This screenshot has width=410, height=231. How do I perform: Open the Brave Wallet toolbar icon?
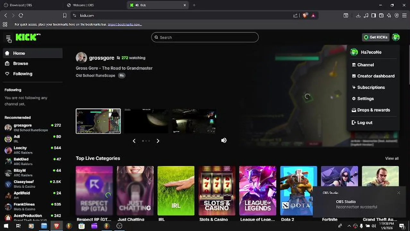coord(381,15)
